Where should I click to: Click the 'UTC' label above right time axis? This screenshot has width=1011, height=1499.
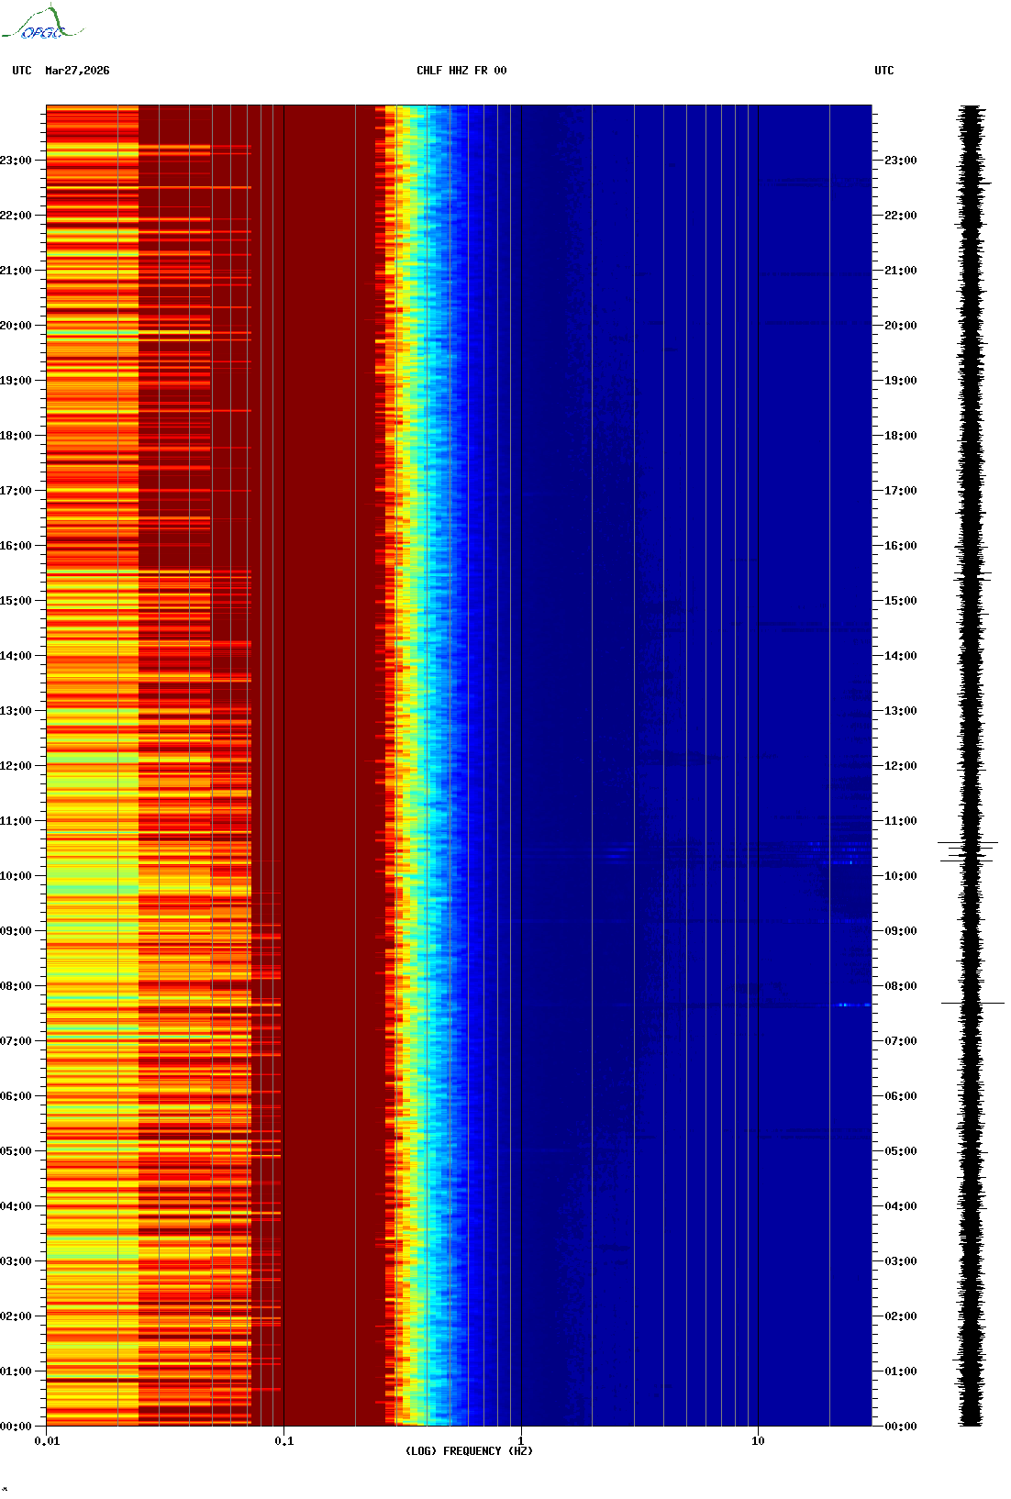[884, 71]
